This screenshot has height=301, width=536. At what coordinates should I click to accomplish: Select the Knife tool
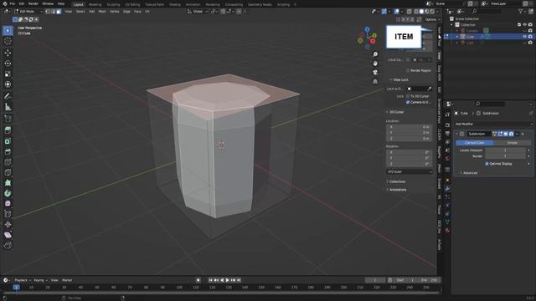pyautogui.click(x=8, y=172)
